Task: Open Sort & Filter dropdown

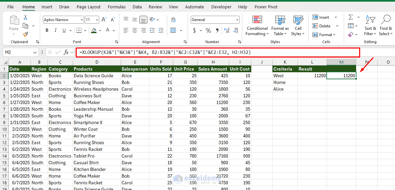Action: click(370, 25)
